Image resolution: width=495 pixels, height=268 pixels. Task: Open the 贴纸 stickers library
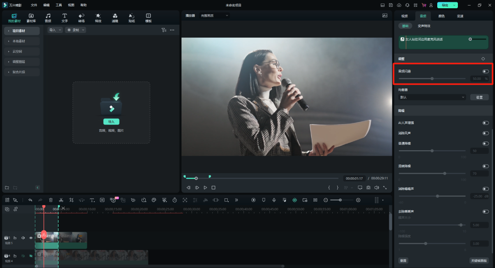[x=132, y=18]
